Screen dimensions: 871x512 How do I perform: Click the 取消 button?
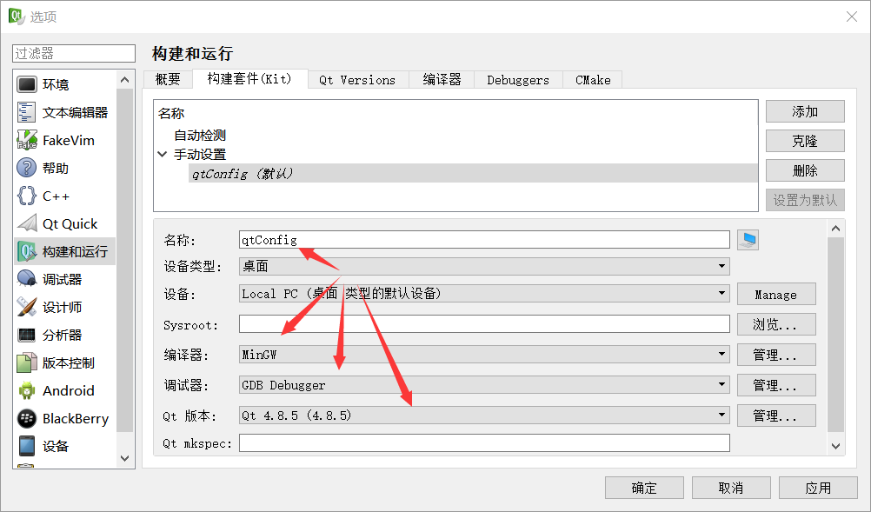731,488
